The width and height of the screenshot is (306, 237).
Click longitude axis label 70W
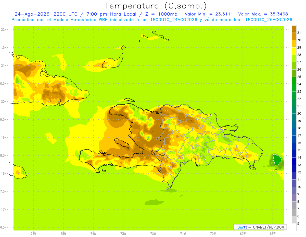point(213,234)
